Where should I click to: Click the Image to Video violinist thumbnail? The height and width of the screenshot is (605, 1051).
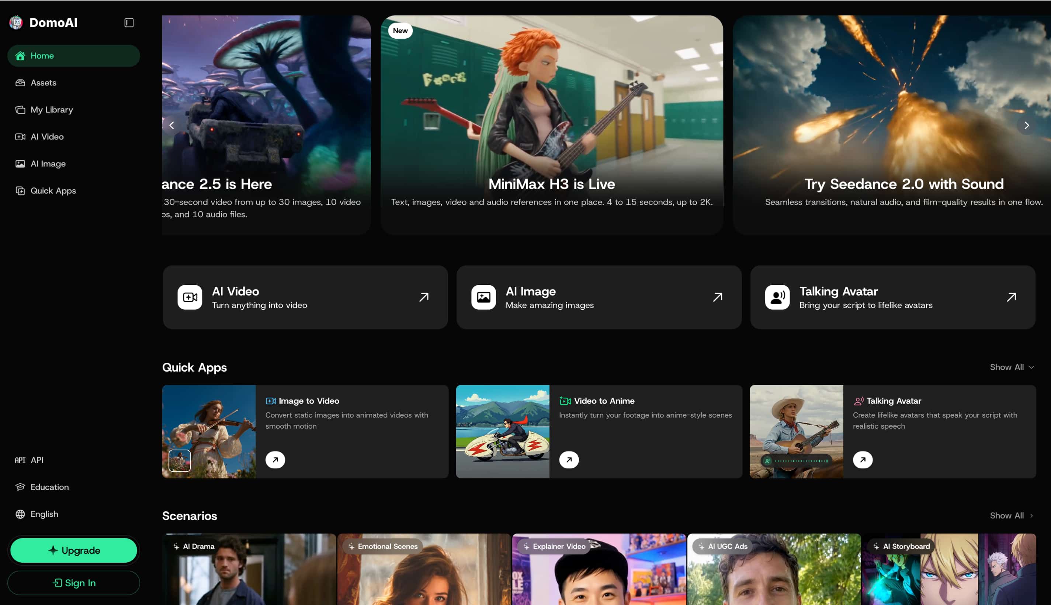point(209,432)
